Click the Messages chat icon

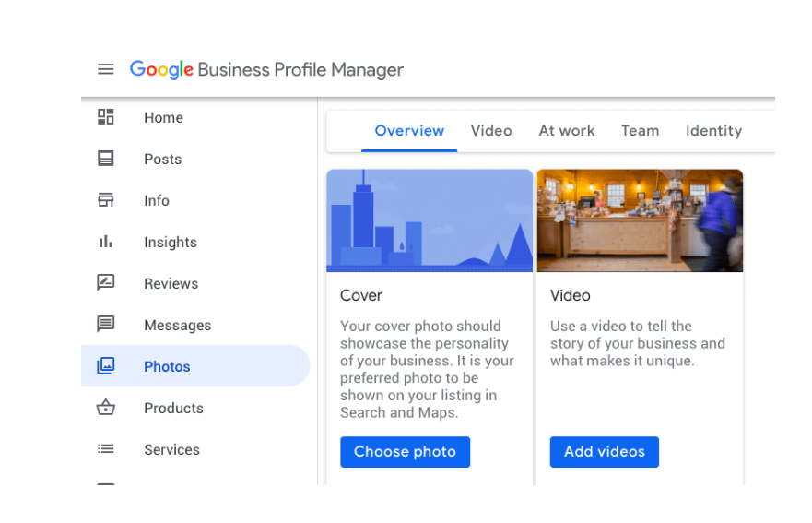(x=106, y=325)
